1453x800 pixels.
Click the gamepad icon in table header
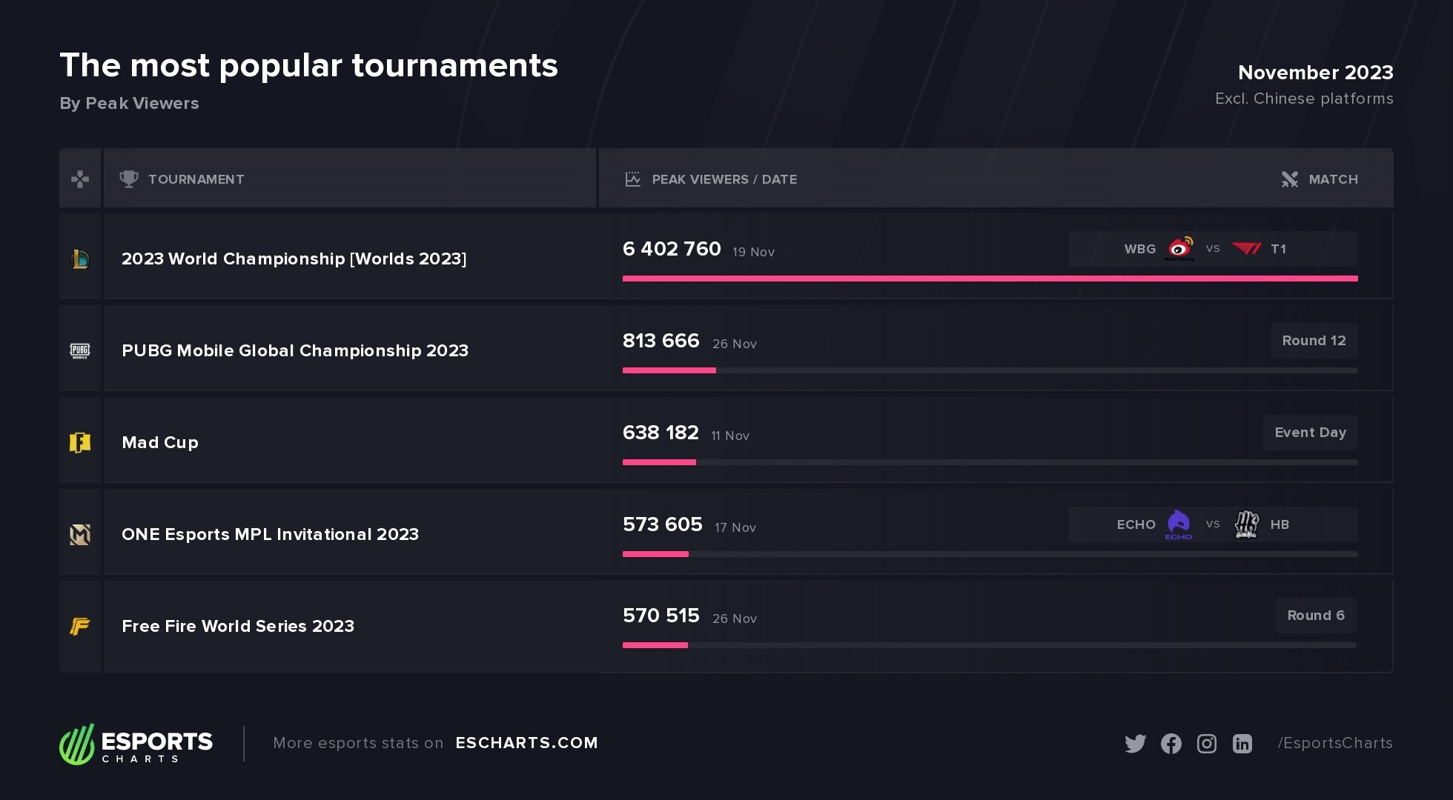80,179
